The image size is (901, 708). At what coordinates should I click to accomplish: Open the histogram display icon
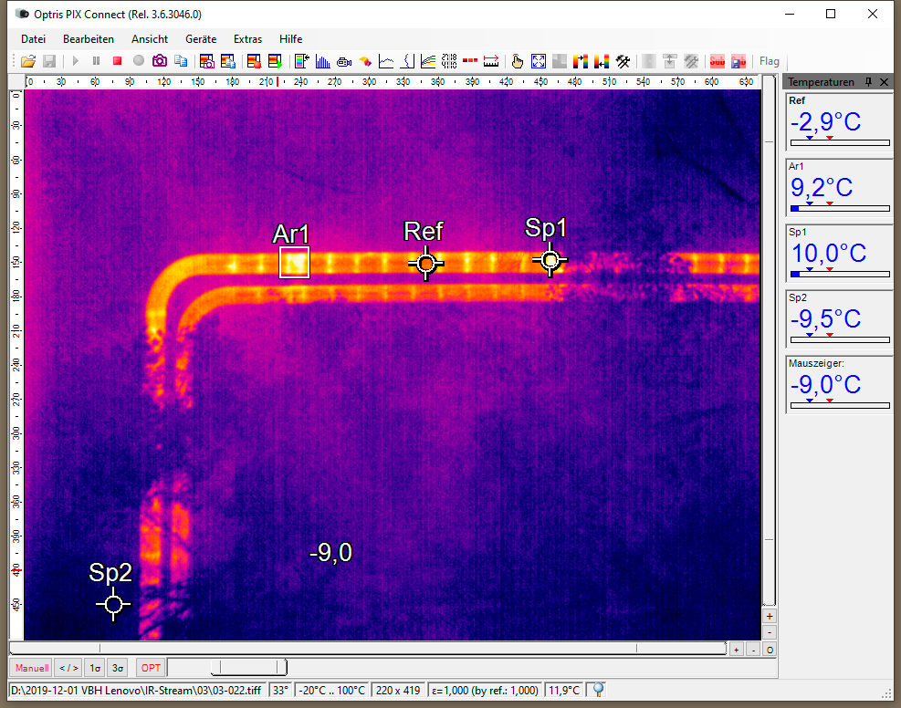click(322, 61)
